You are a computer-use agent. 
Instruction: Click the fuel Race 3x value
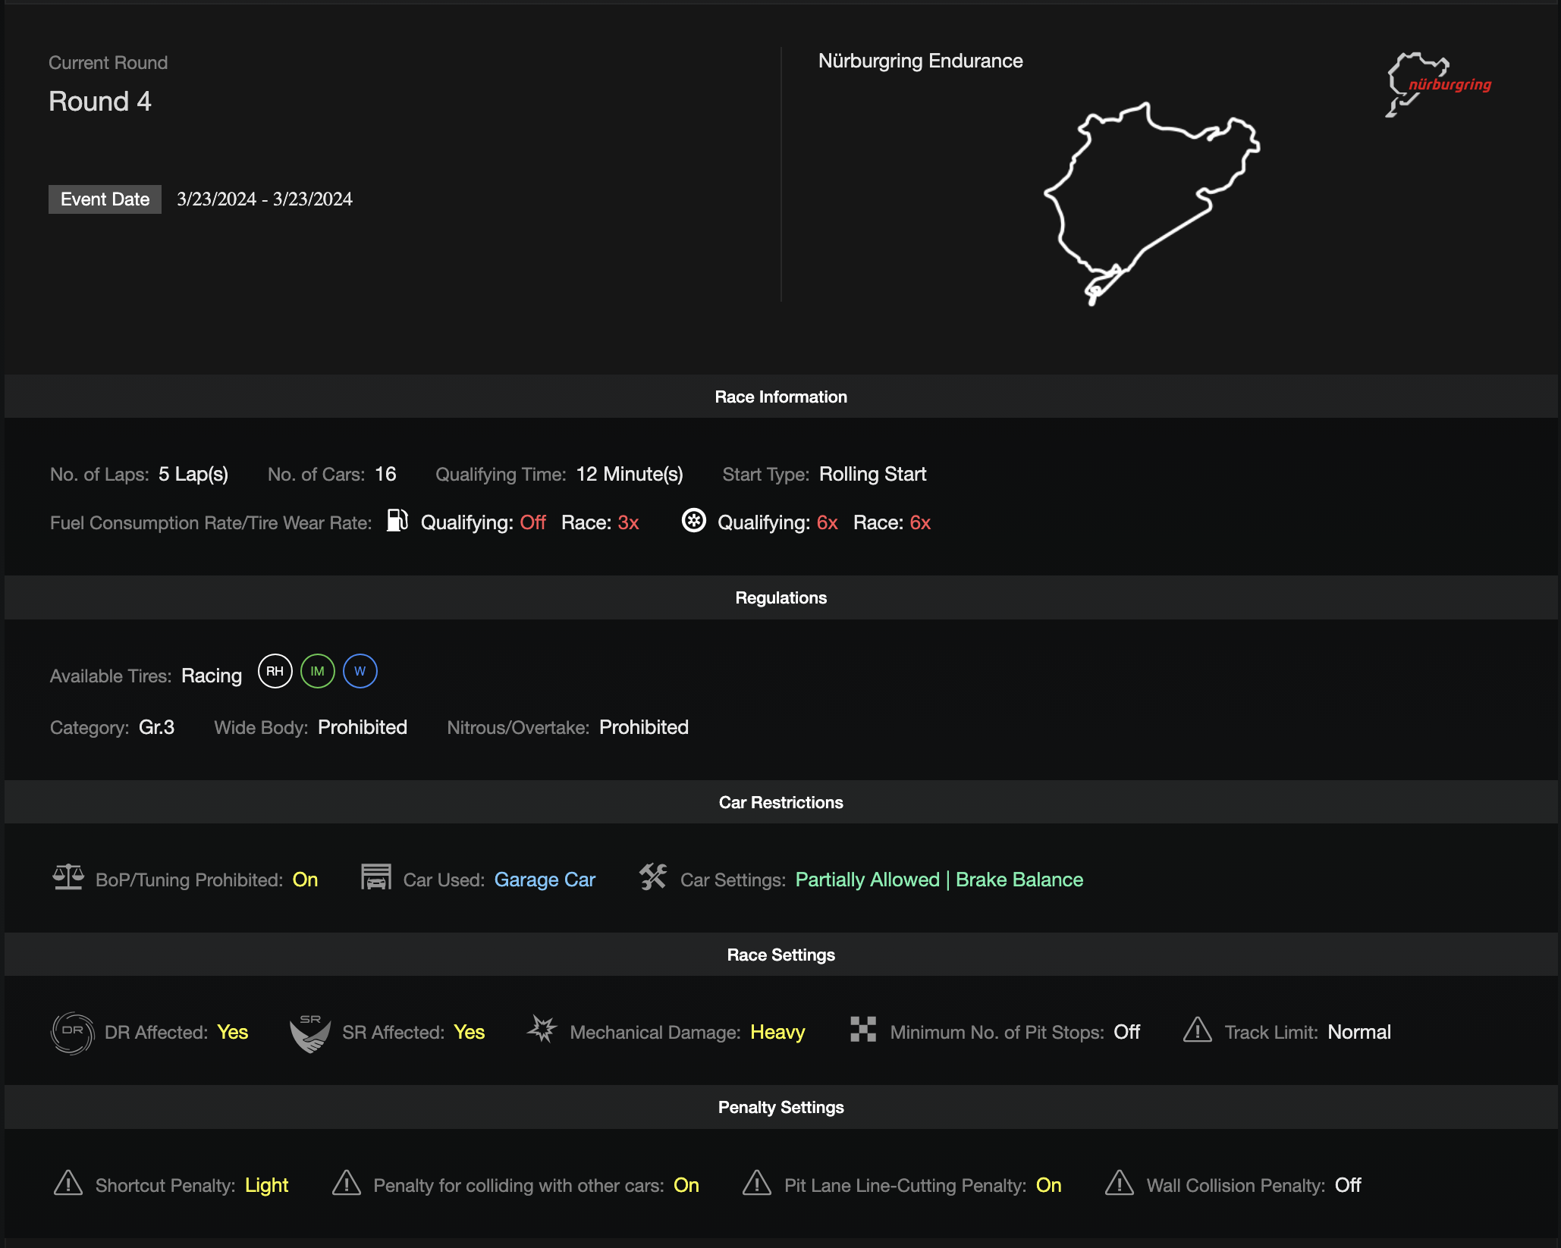tap(628, 523)
